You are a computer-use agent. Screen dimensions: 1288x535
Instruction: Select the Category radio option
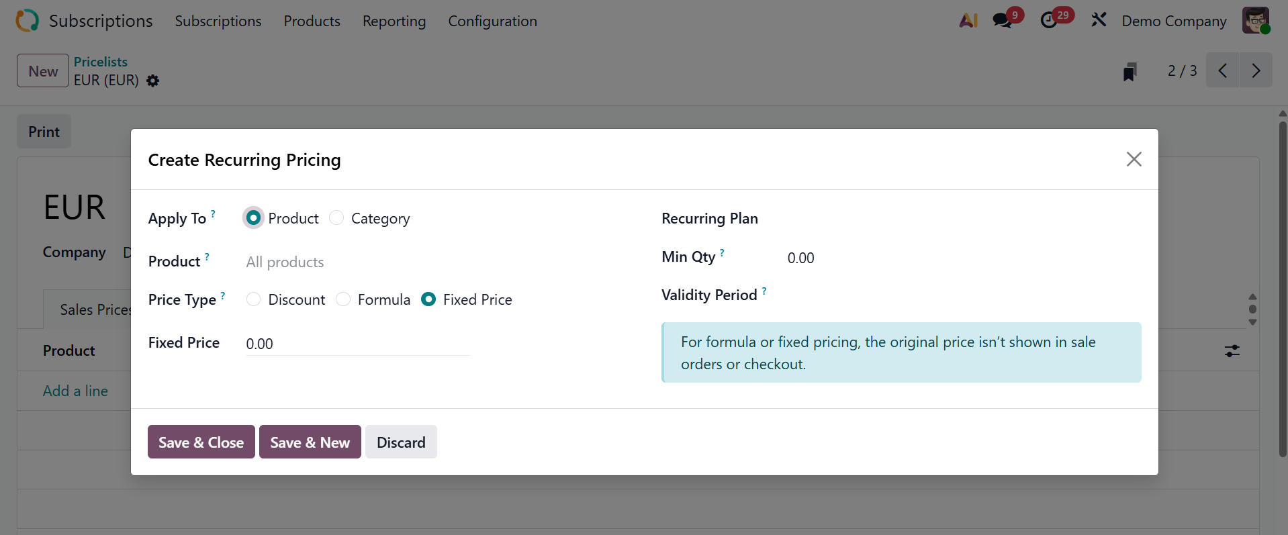(x=336, y=218)
